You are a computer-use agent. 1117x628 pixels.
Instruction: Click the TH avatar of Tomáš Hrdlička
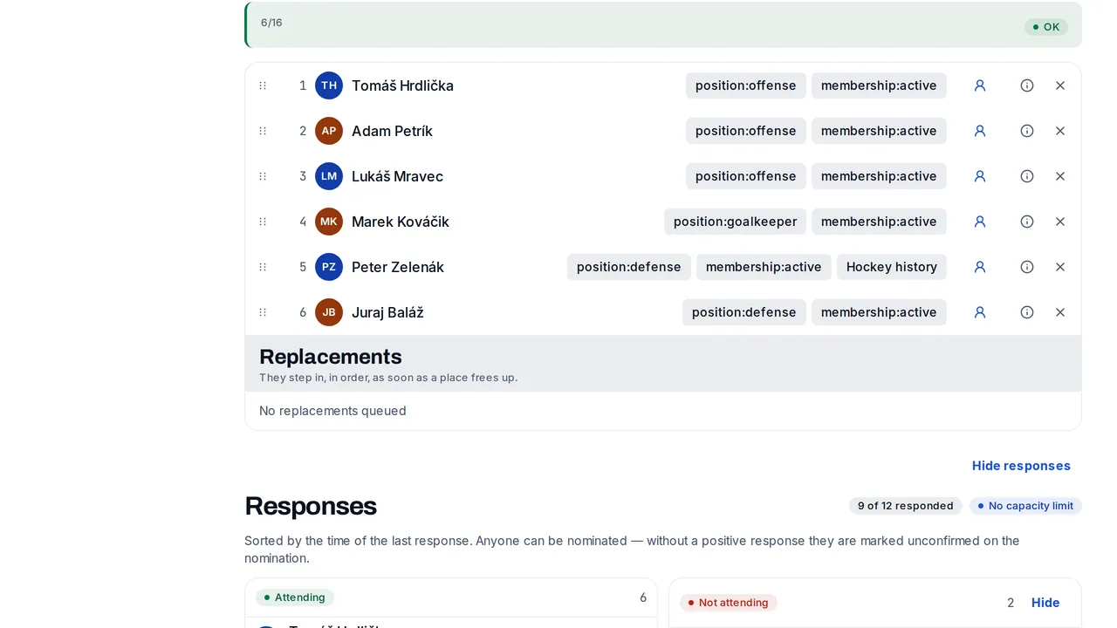click(x=329, y=85)
